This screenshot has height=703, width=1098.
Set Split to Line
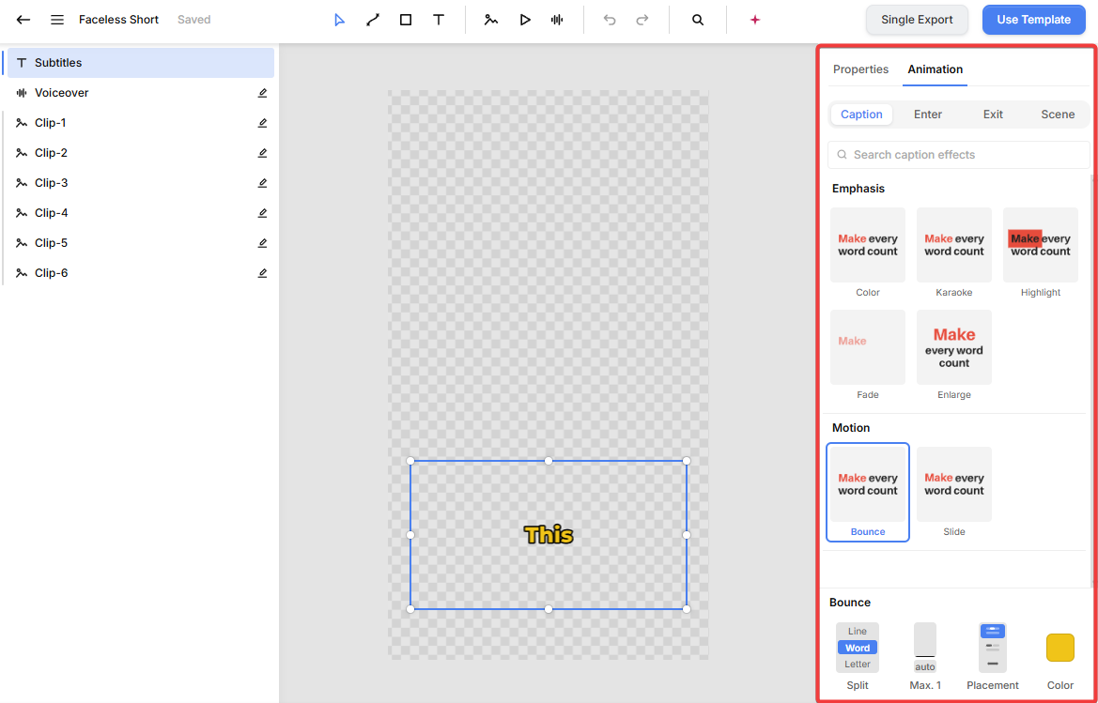click(x=858, y=631)
